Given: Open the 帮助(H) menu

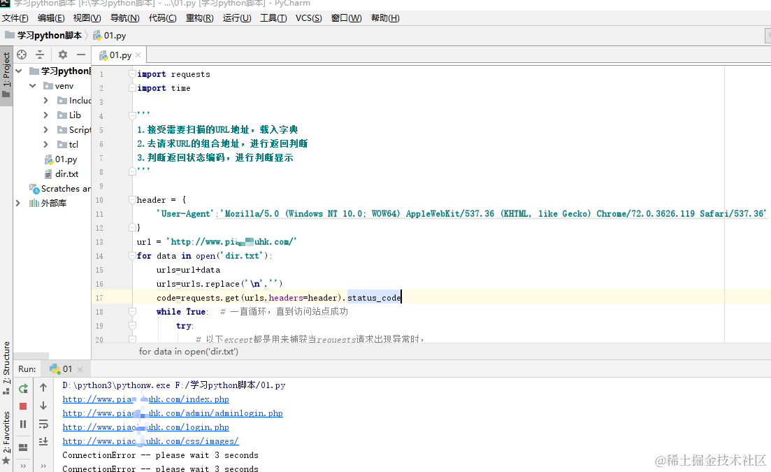Looking at the screenshot, I should tap(385, 18).
